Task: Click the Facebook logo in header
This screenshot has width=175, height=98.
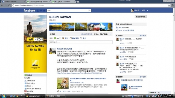Action: (29, 11)
